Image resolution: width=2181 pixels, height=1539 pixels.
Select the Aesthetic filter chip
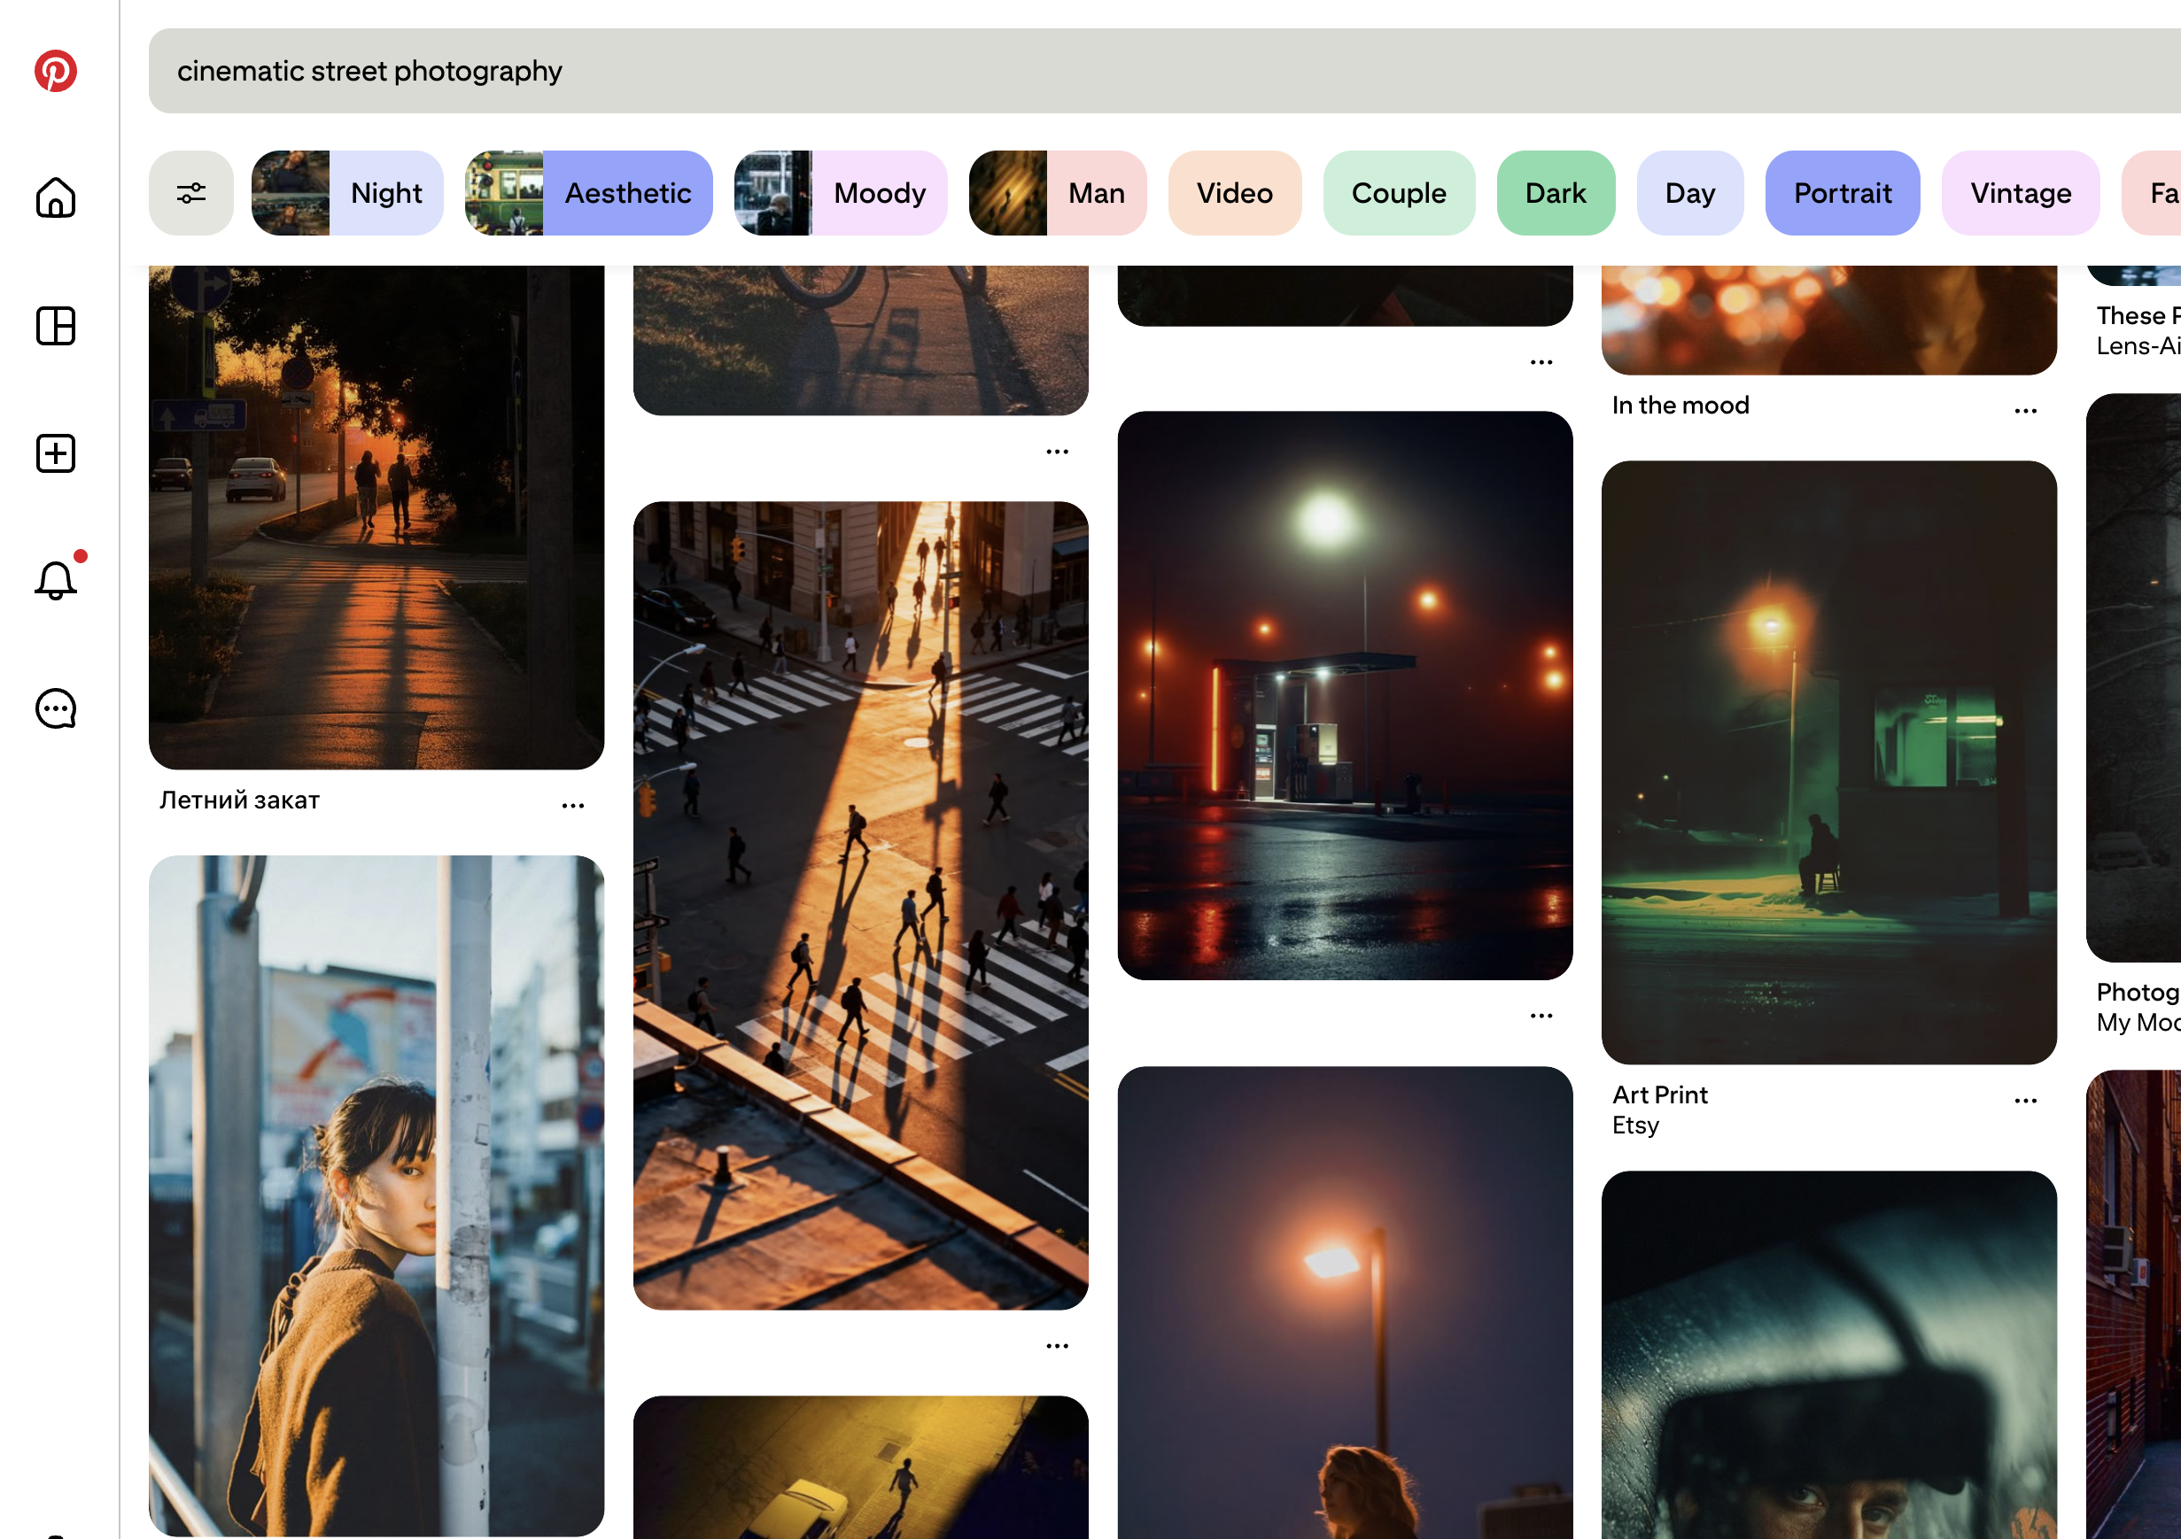coord(589,193)
